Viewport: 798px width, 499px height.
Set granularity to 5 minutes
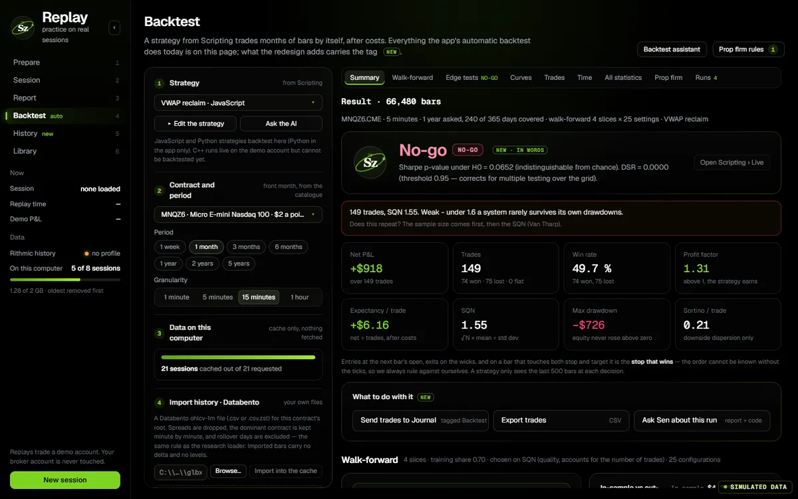pyautogui.click(x=218, y=297)
